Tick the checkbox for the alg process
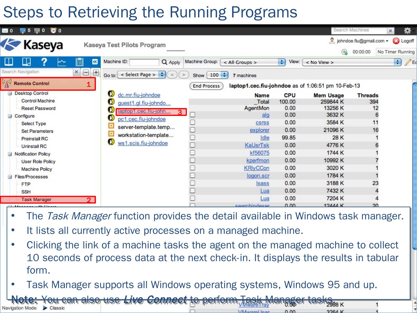This screenshot has width=417, height=313. point(193,115)
